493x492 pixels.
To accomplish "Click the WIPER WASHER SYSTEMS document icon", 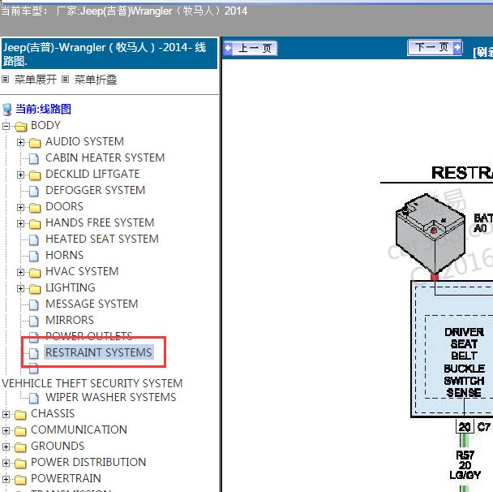I will pyautogui.click(x=34, y=398).
